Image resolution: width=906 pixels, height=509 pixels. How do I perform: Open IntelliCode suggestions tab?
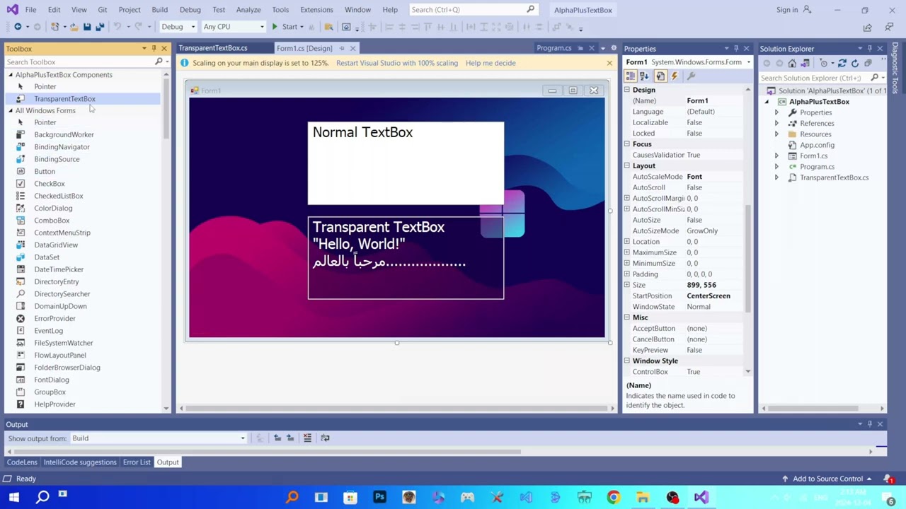coord(80,462)
